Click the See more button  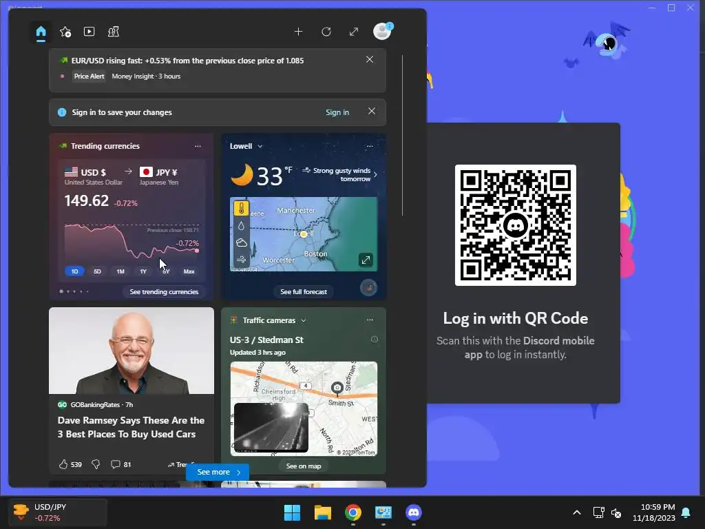218,472
